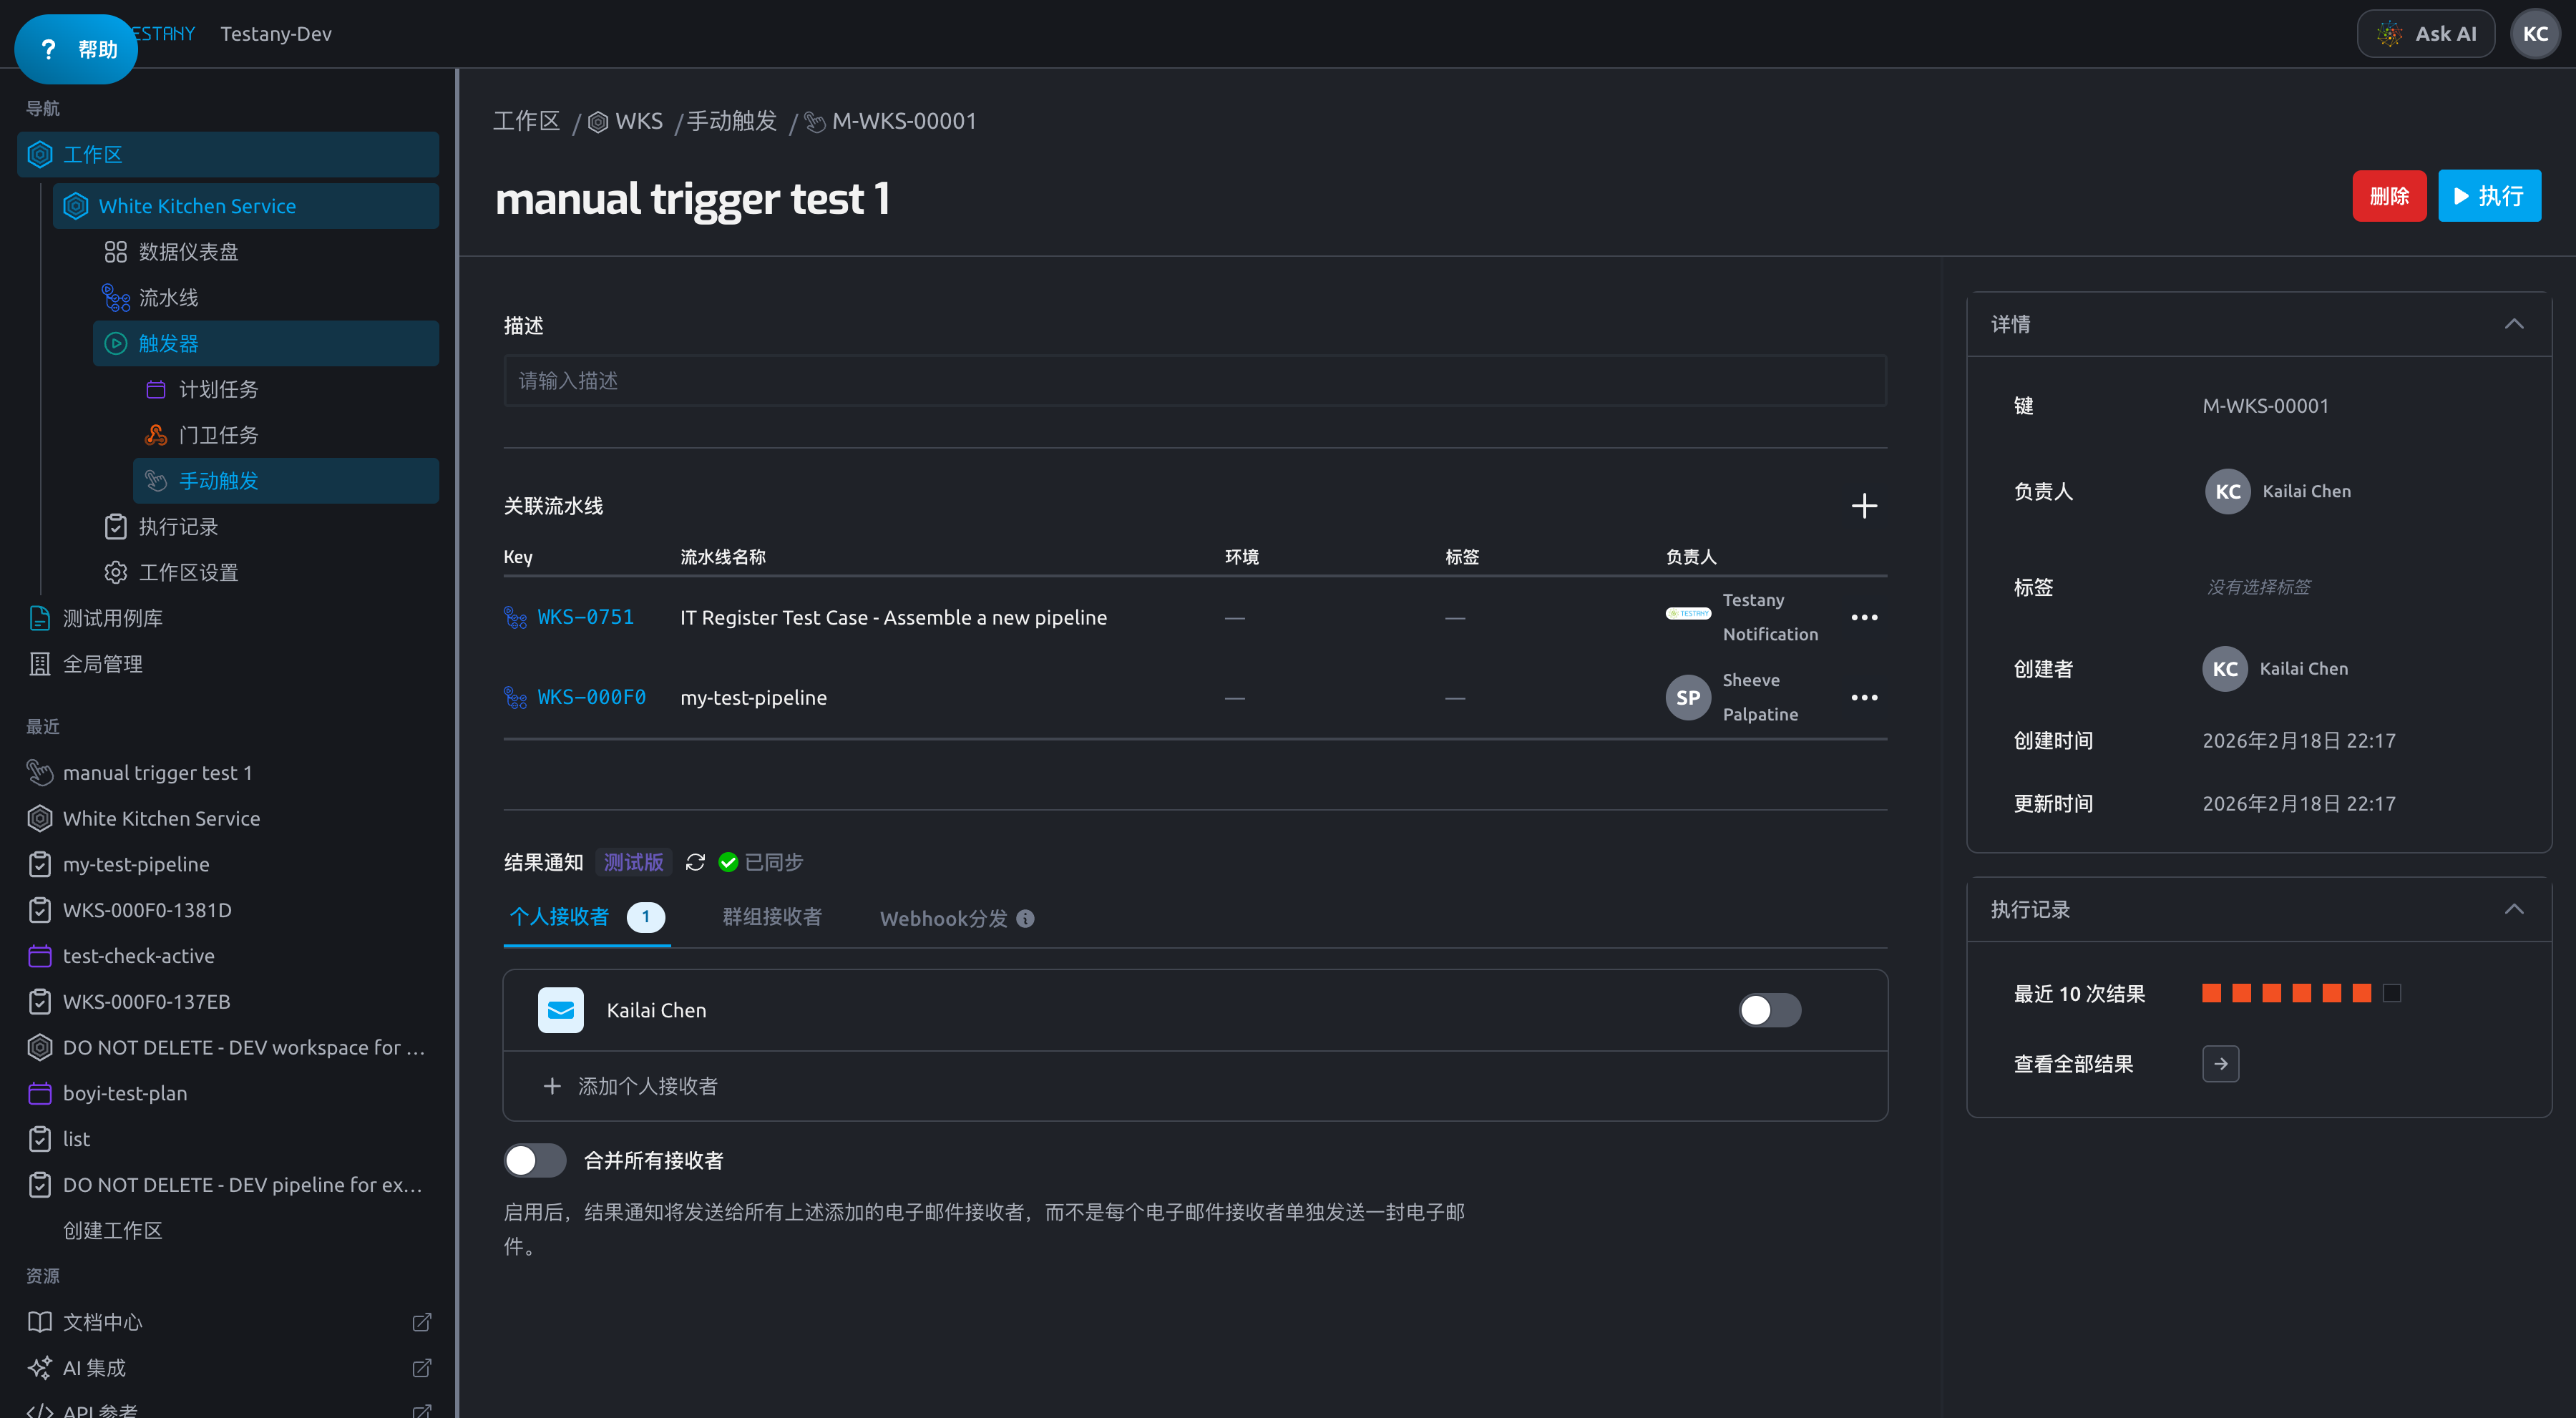Open view all results arrow icon

2220,1064
